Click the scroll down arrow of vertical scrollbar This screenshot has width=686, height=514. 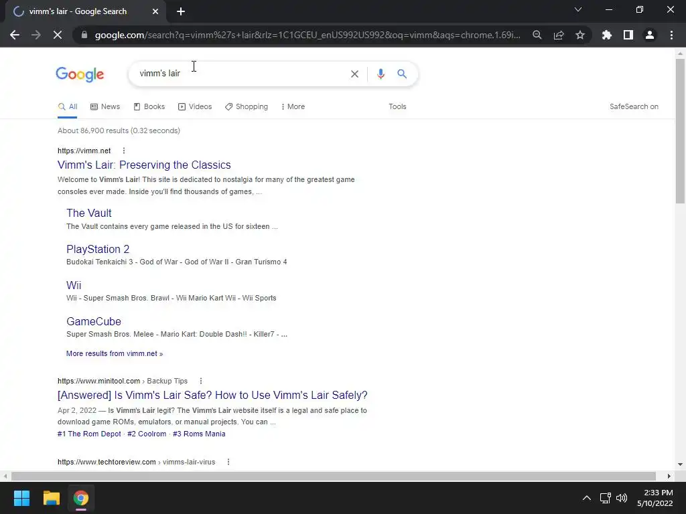click(x=680, y=464)
